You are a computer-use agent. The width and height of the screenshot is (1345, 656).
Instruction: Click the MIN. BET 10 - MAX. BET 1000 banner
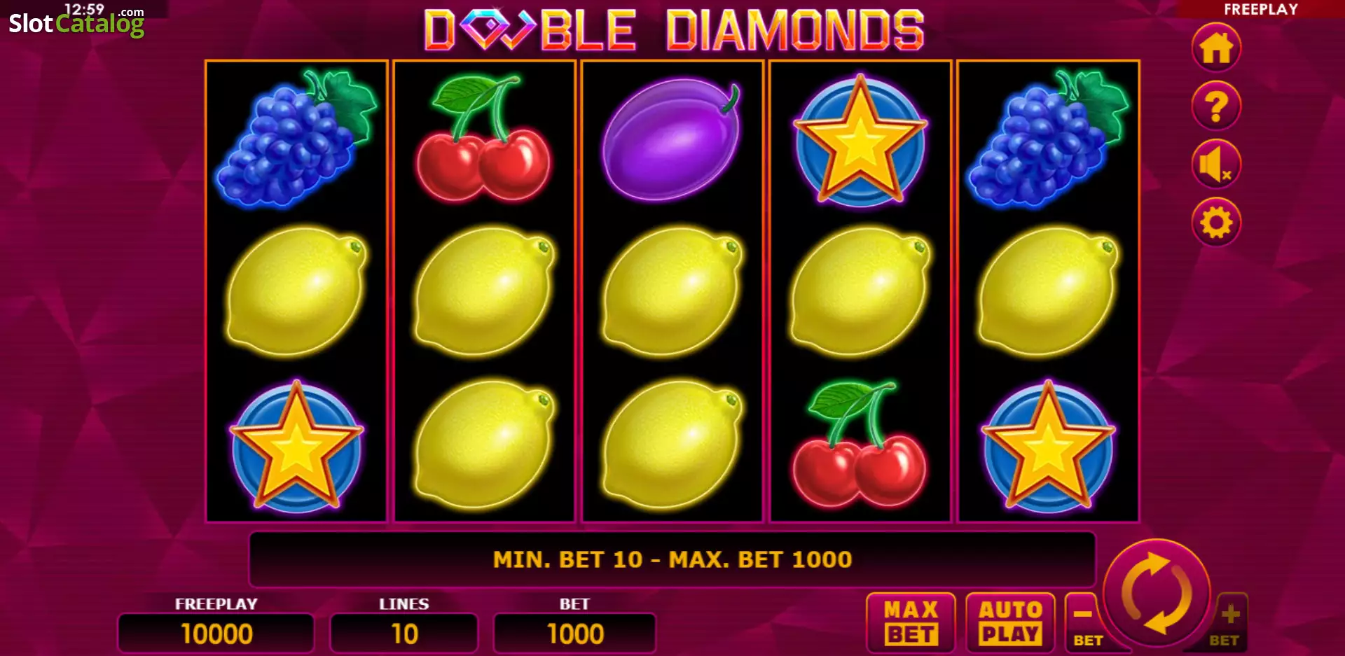[x=672, y=559]
